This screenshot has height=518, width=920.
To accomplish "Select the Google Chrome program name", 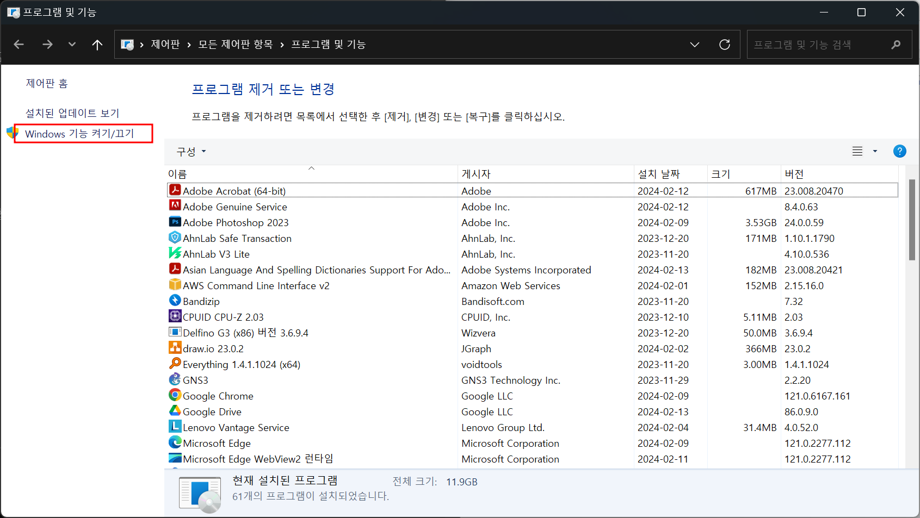I will pyautogui.click(x=218, y=396).
